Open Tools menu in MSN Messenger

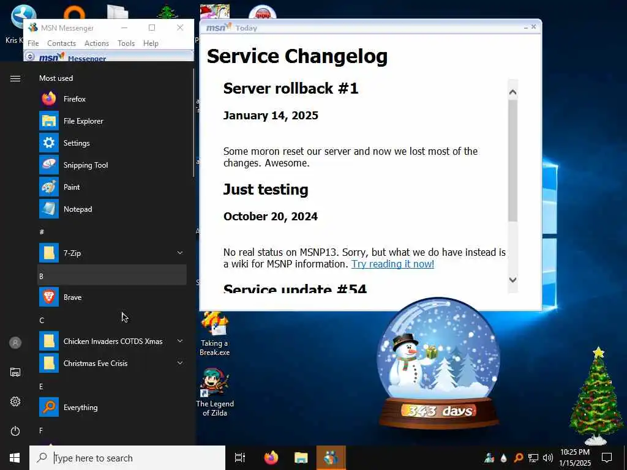click(126, 43)
